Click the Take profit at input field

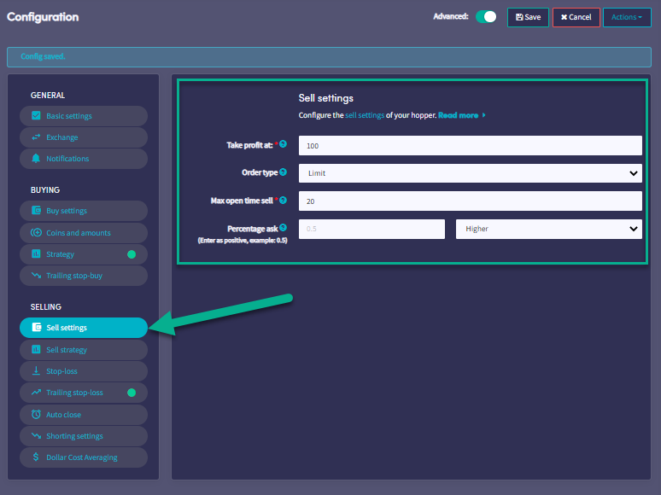pyautogui.click(x=470, y=146)
